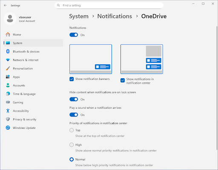
Task: Maximize the Settings window
Action: tap(203, 4)
